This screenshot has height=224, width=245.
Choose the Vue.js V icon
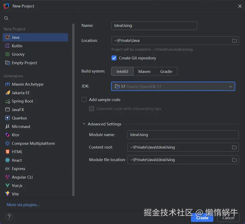pos(7,185)
